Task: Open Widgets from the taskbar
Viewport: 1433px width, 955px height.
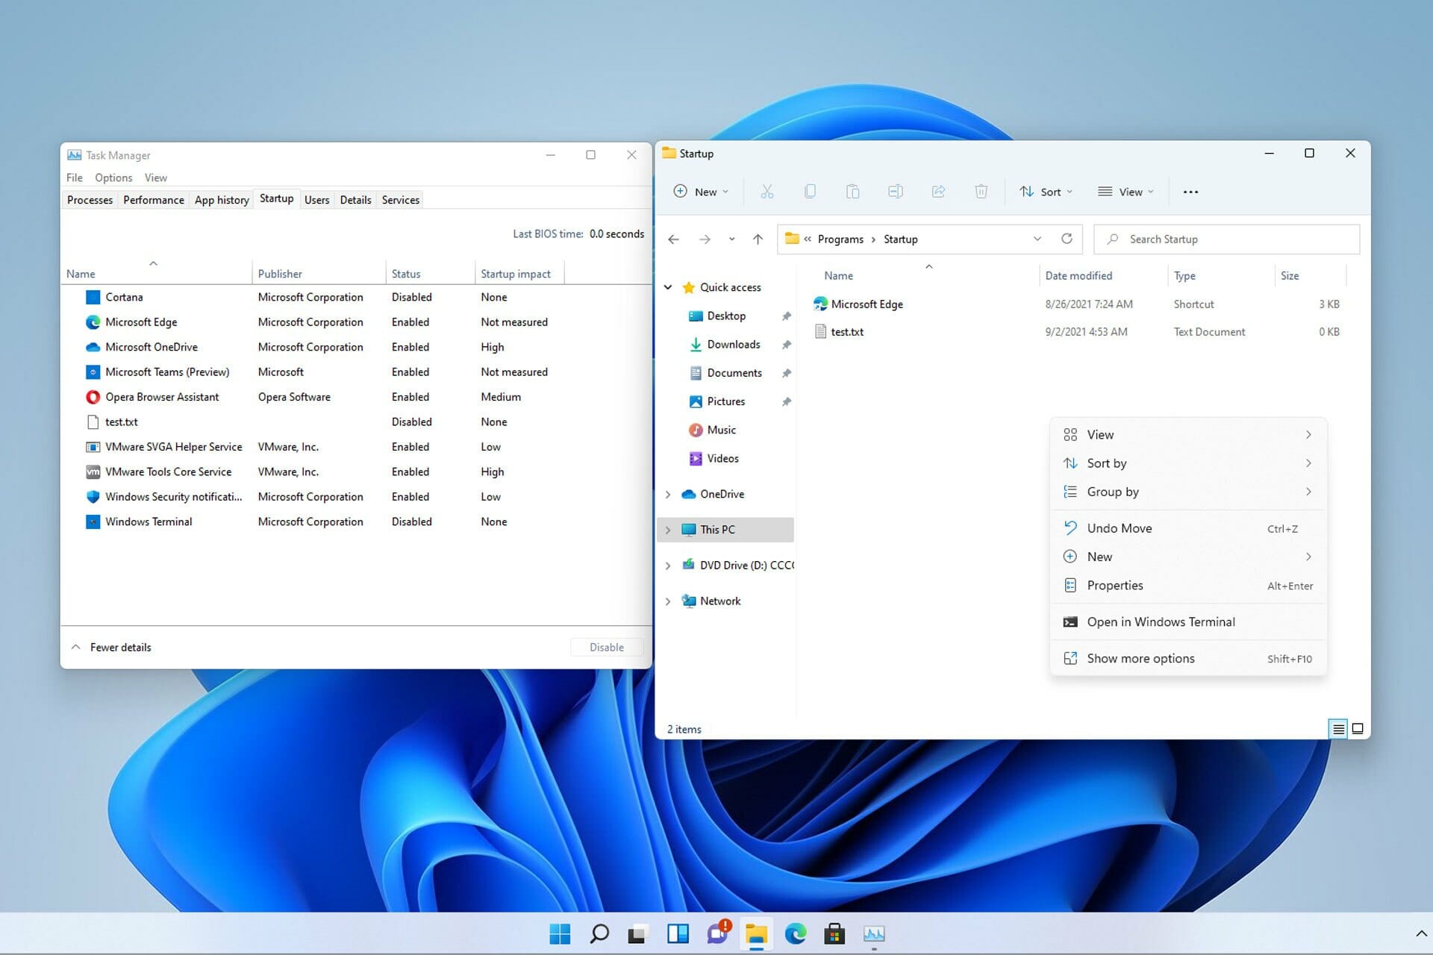Action: (x=678, y=933)
